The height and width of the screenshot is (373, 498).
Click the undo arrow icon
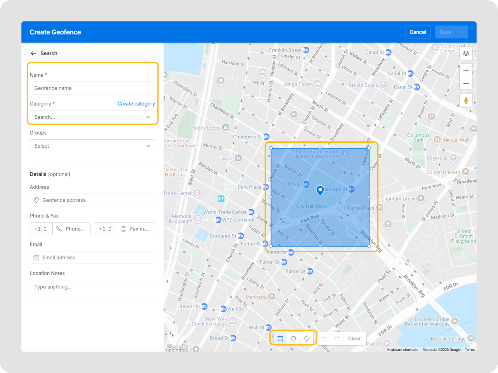pyautogui.click(x=324, y=338)
